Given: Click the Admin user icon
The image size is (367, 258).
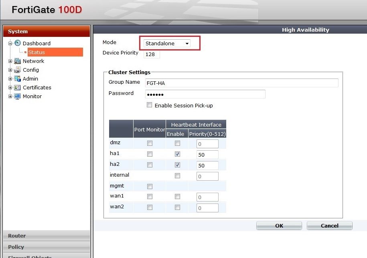Looking at the screenshot, I should click(x=17, y=79).
